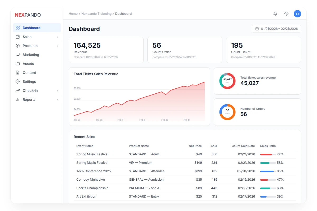This screenshot has width=317, height=211.
Task: Select the Sales bag icon
Action: (17, 37)
